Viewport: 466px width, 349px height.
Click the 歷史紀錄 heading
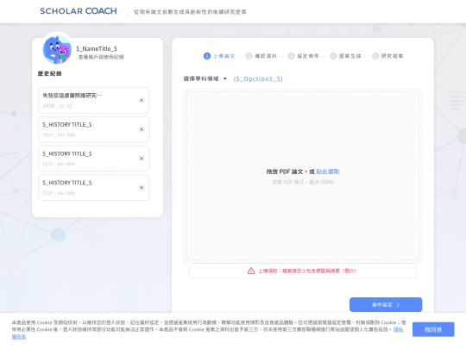point(50,73)
